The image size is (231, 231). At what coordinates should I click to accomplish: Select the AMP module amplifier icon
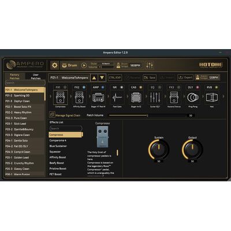(98, 98)
